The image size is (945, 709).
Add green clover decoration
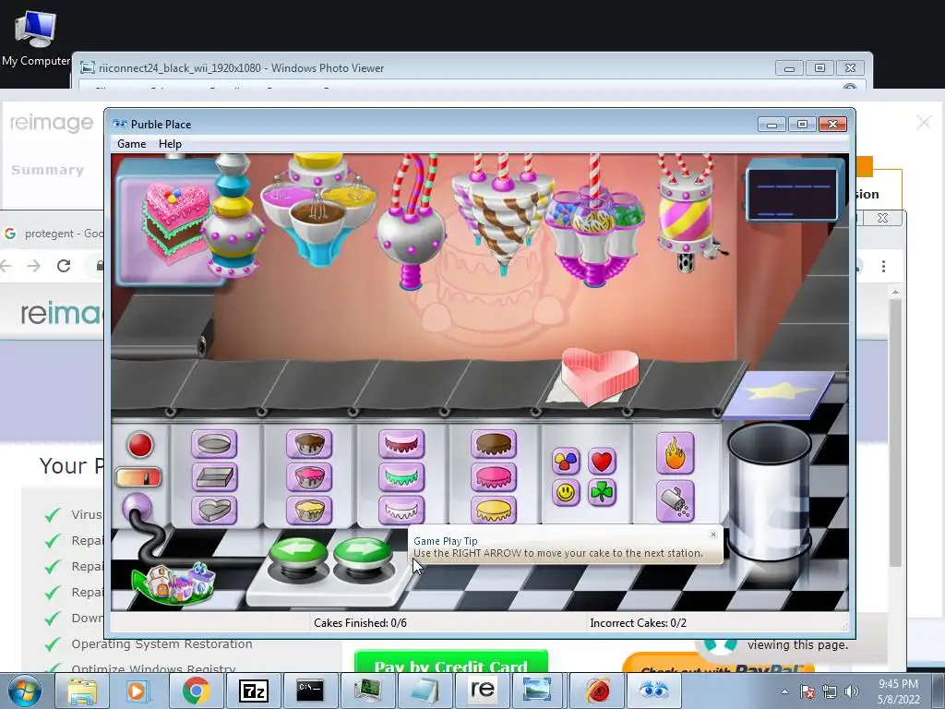(x=602, y=493)
